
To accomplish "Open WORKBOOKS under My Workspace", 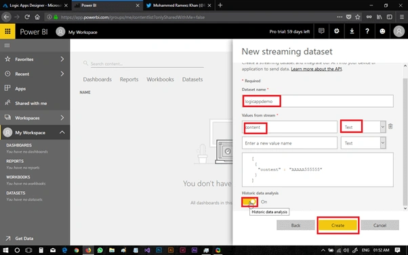I will click(18, 177).
